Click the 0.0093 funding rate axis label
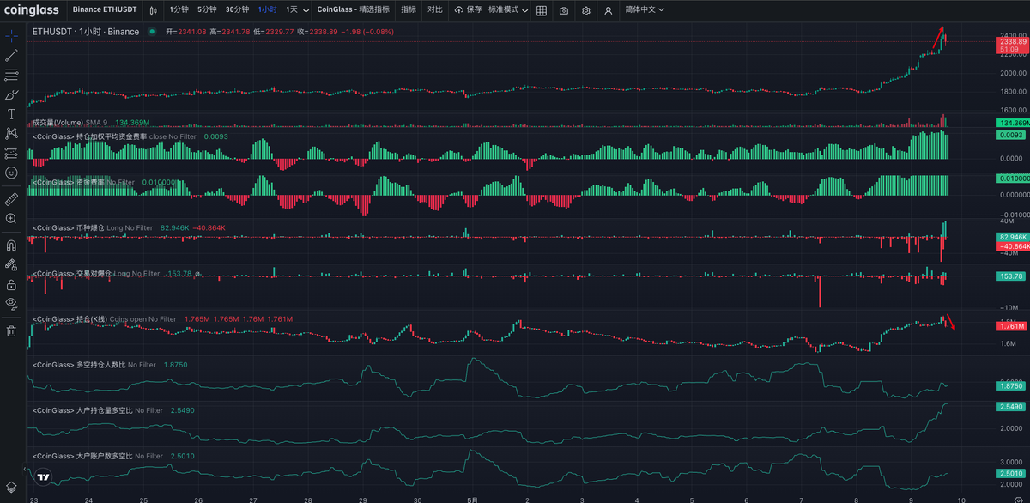The width and height of the screenshot is (1030, 503). pyautogui.click(x=1011, y=136)
